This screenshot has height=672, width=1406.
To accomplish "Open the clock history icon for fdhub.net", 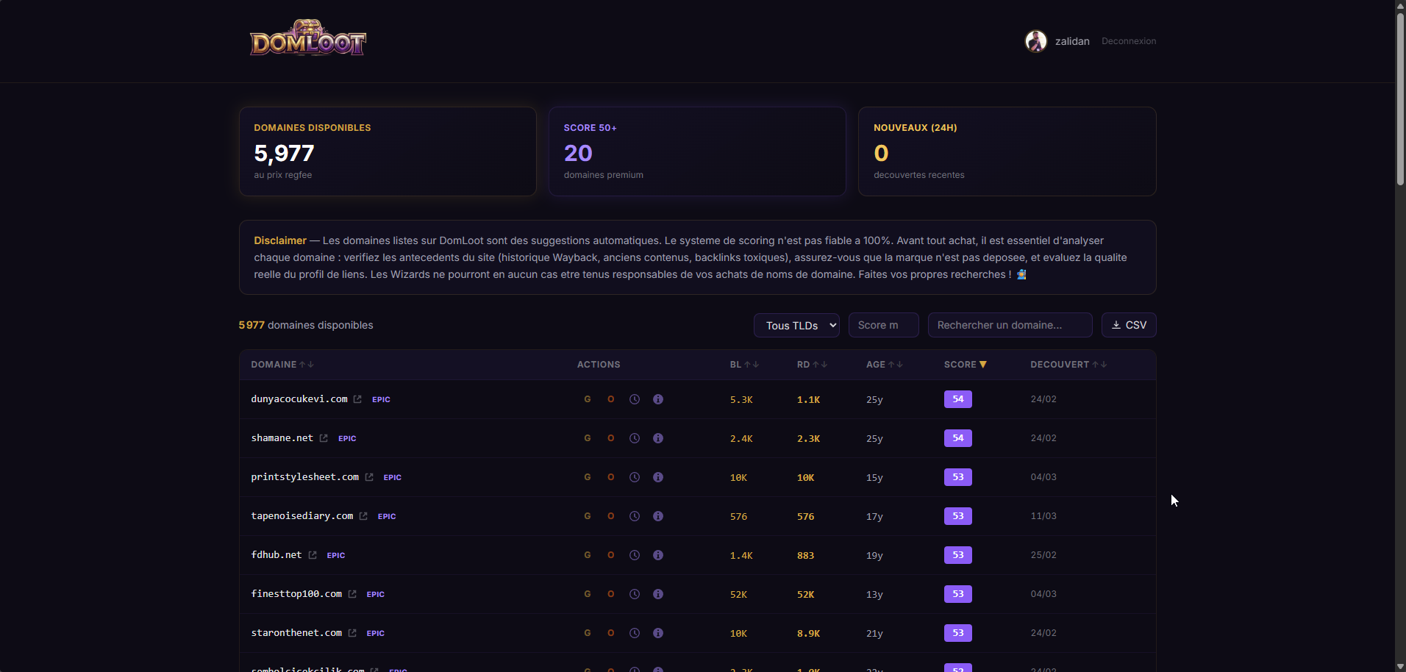I will point(635,554).
